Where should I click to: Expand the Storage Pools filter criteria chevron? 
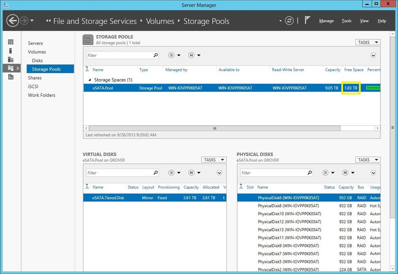[x=373, y=55]
